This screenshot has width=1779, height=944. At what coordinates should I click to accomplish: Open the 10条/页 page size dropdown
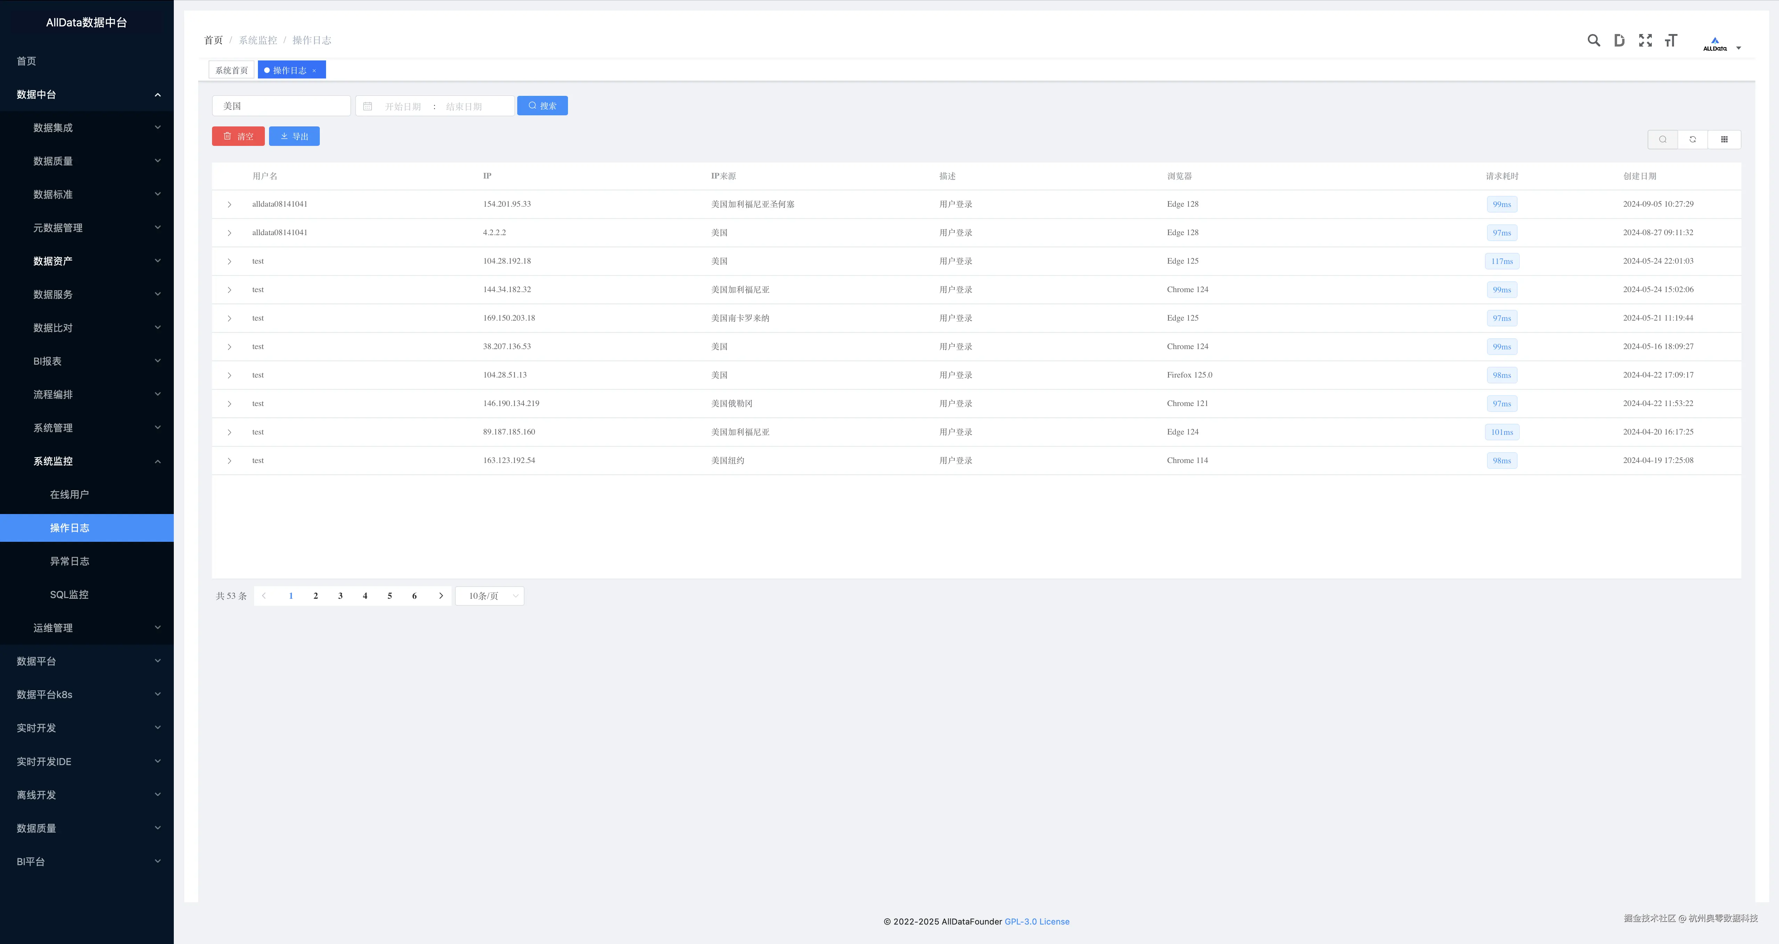(490, 596)
